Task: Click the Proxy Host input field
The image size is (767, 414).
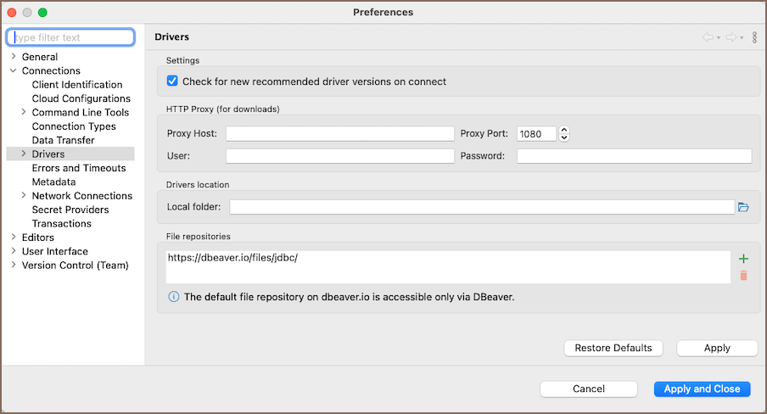Action: 339,133
